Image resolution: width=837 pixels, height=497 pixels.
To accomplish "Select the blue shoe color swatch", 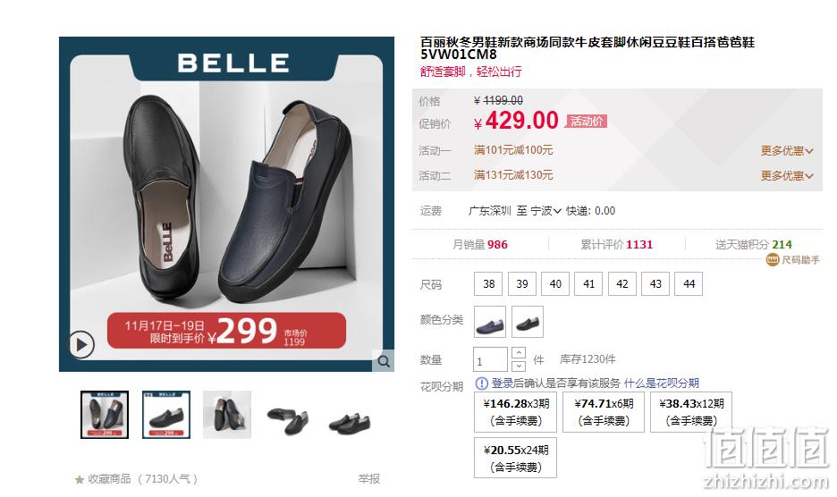I will pyautogui.click(x=490, y=322).
